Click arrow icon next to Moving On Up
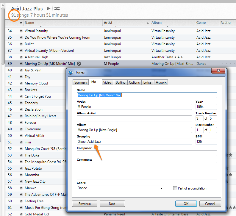The width and height of the screenshot is (236, 216). (79, 64)
